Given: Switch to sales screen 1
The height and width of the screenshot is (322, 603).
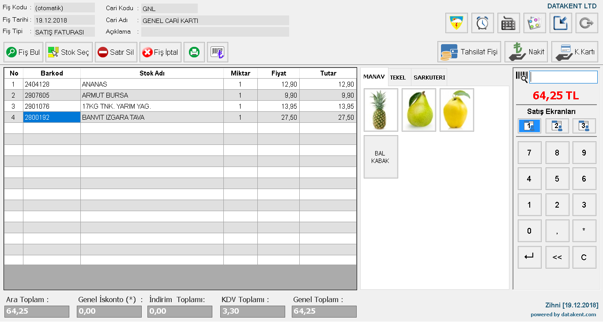Looking at the screenshot, I should pyautogui.click(x=529, y=126).
